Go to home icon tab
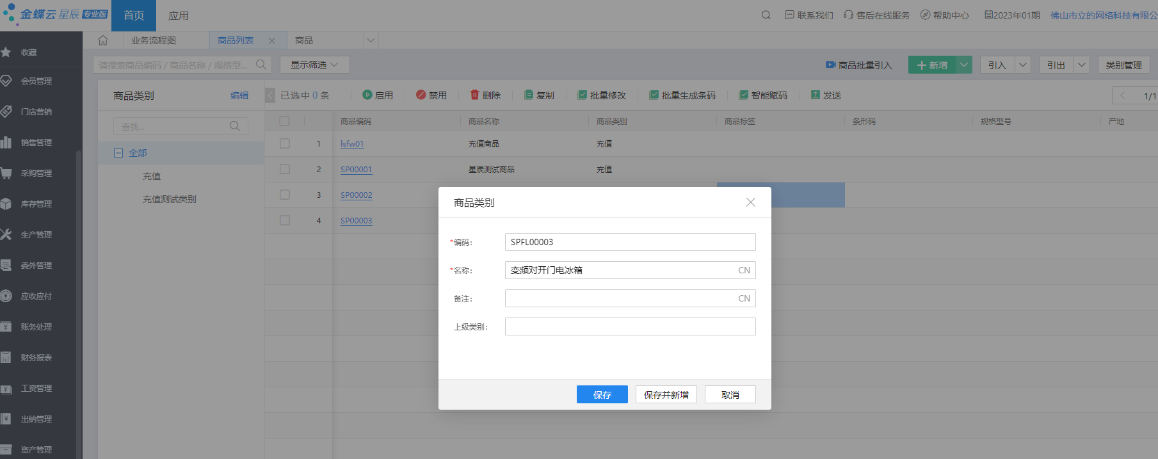Image resolution: width=1158 pixels, height=459 pixels. [x=103, y=40]
